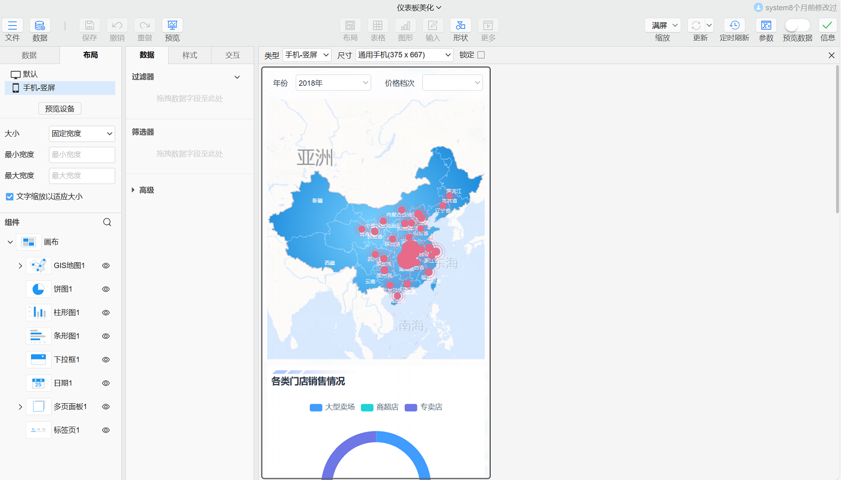The height and width of the screenshot is (480, 841).
Task: Click the 定时刷新 timed refresh icon
Action: coord(734,25)
